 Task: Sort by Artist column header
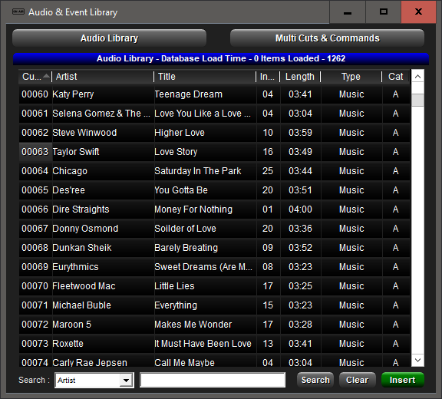[x=103, y=77]
